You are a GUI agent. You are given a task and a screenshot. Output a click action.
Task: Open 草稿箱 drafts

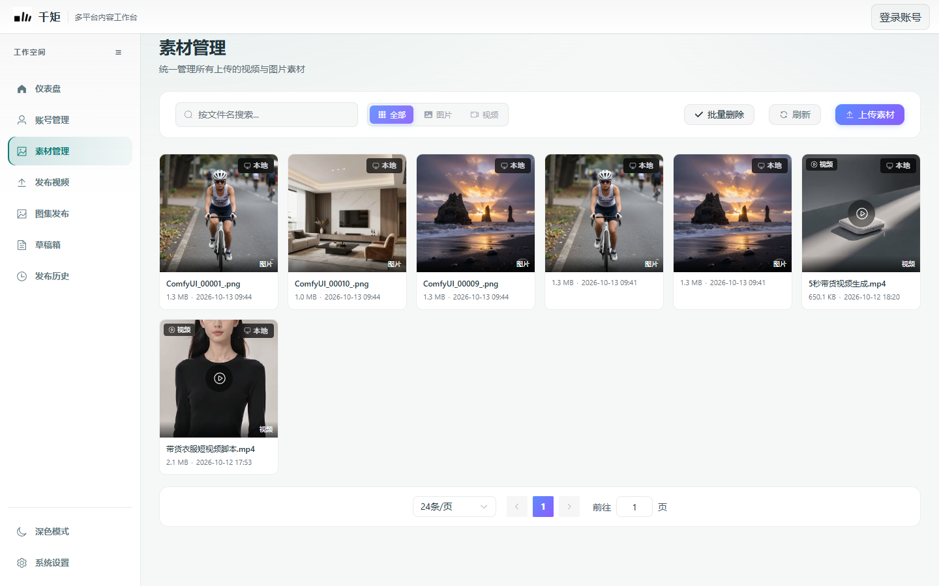[70, 245]
